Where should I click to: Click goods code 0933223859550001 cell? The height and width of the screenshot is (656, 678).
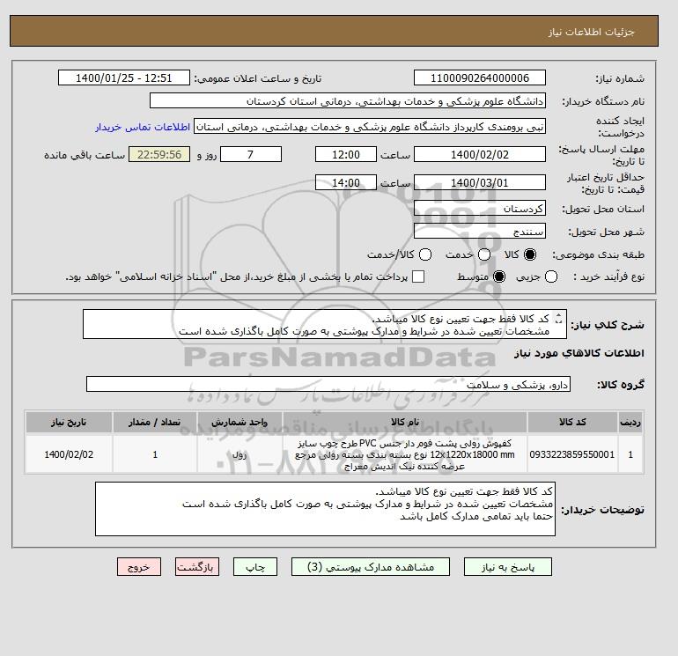coord(572,454)
